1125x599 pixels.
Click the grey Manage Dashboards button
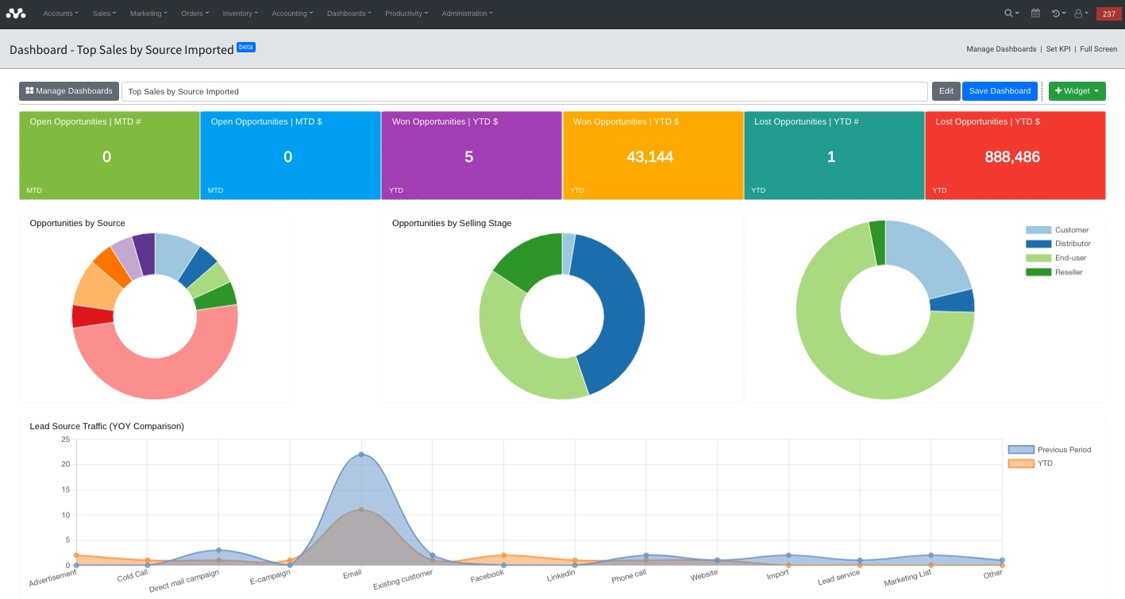(x=69, y=91)
